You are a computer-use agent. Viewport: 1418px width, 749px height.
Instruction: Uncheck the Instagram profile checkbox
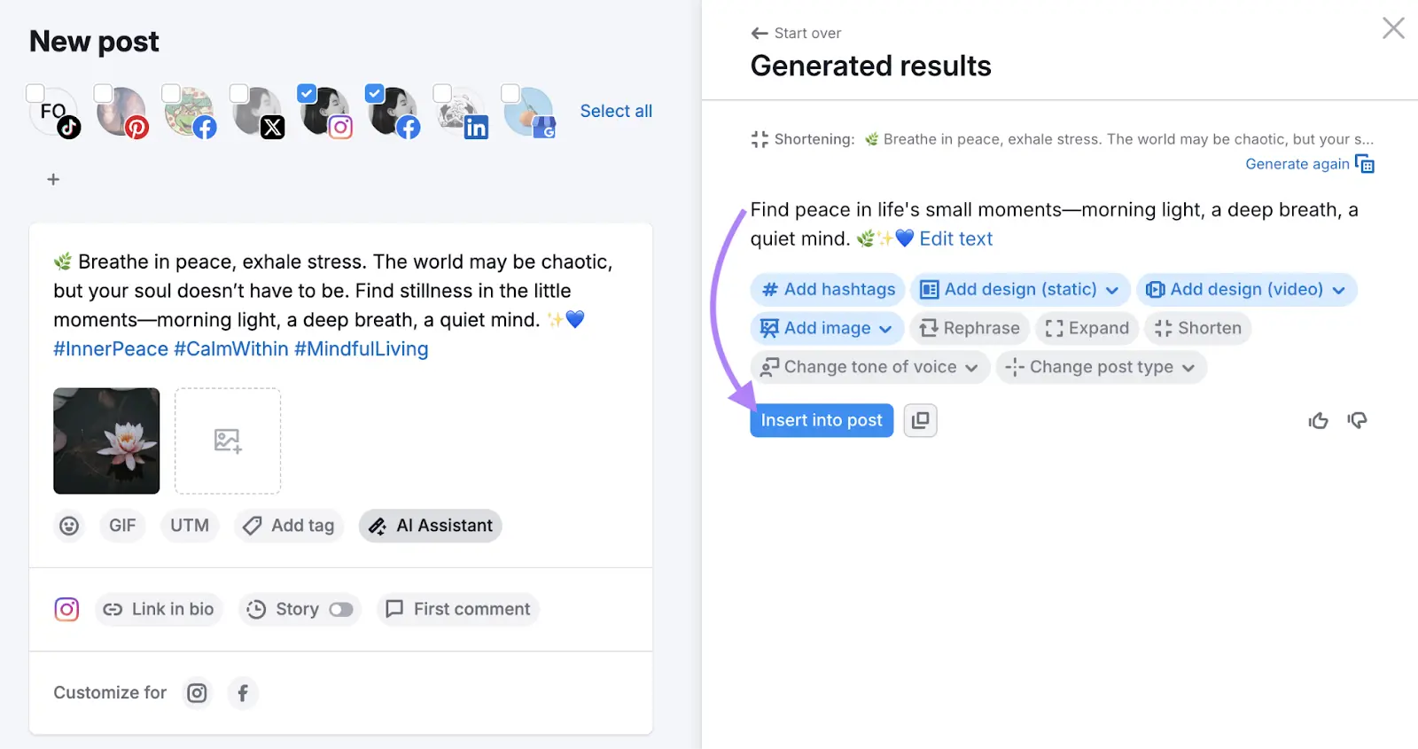306,92
